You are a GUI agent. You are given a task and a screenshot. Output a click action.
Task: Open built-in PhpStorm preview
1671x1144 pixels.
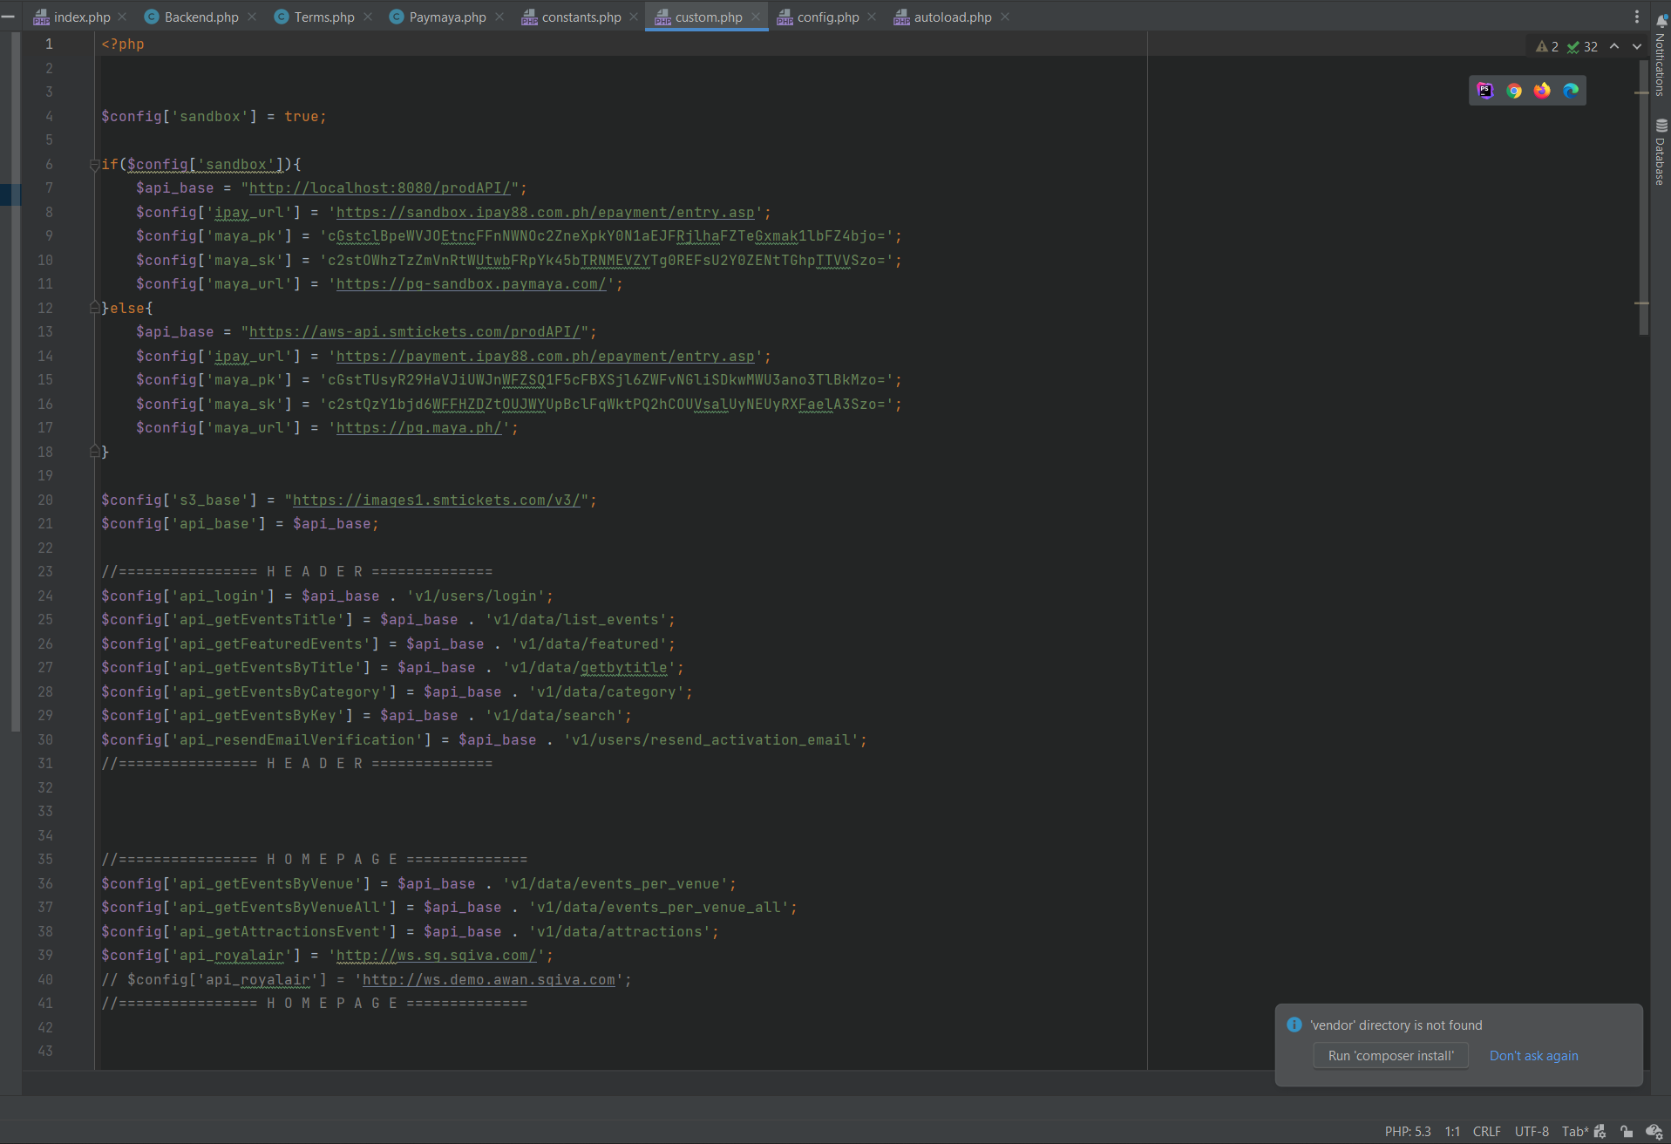[1485, 91]
